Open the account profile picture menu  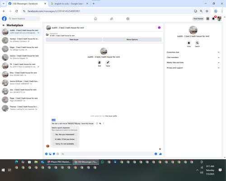(219, 19)
